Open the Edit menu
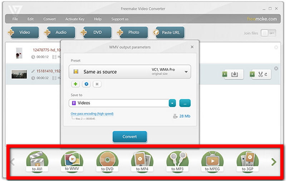The image size is (286, 181). pyautogui.click(x=30, y=19)
